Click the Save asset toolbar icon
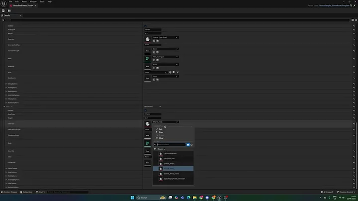Image resolution: width=358 pixels, height=201 pixels. click(x=3, y=11)
